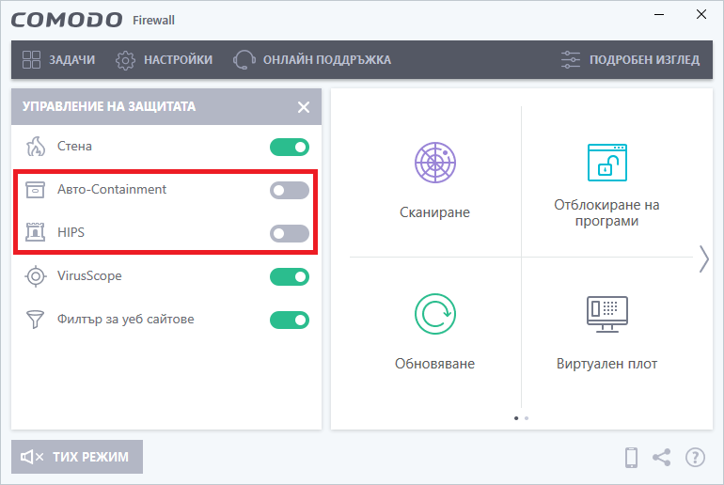Start the Обновяване refresh icon
724x485 pixels.
[435, 314]
